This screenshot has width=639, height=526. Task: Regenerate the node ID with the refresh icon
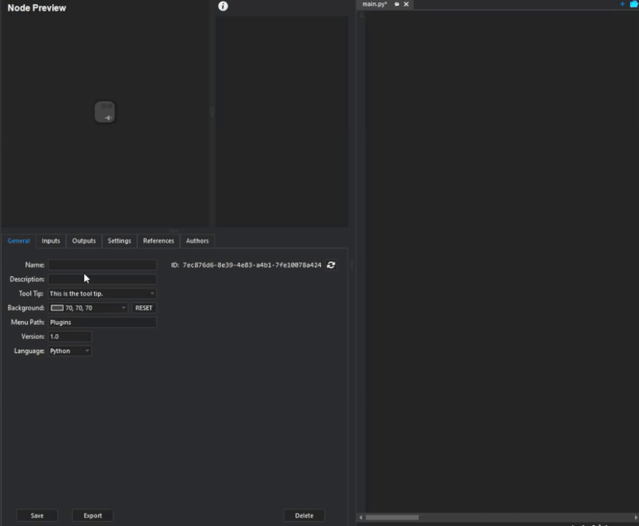coord(331,265)
